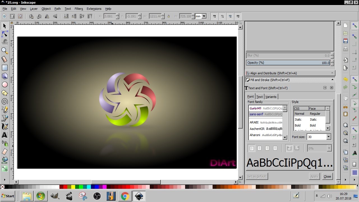The width and height of the screenshot is (359, 202).
Task: Select the Zoom magnifier tool
Action: pos(4,51)
